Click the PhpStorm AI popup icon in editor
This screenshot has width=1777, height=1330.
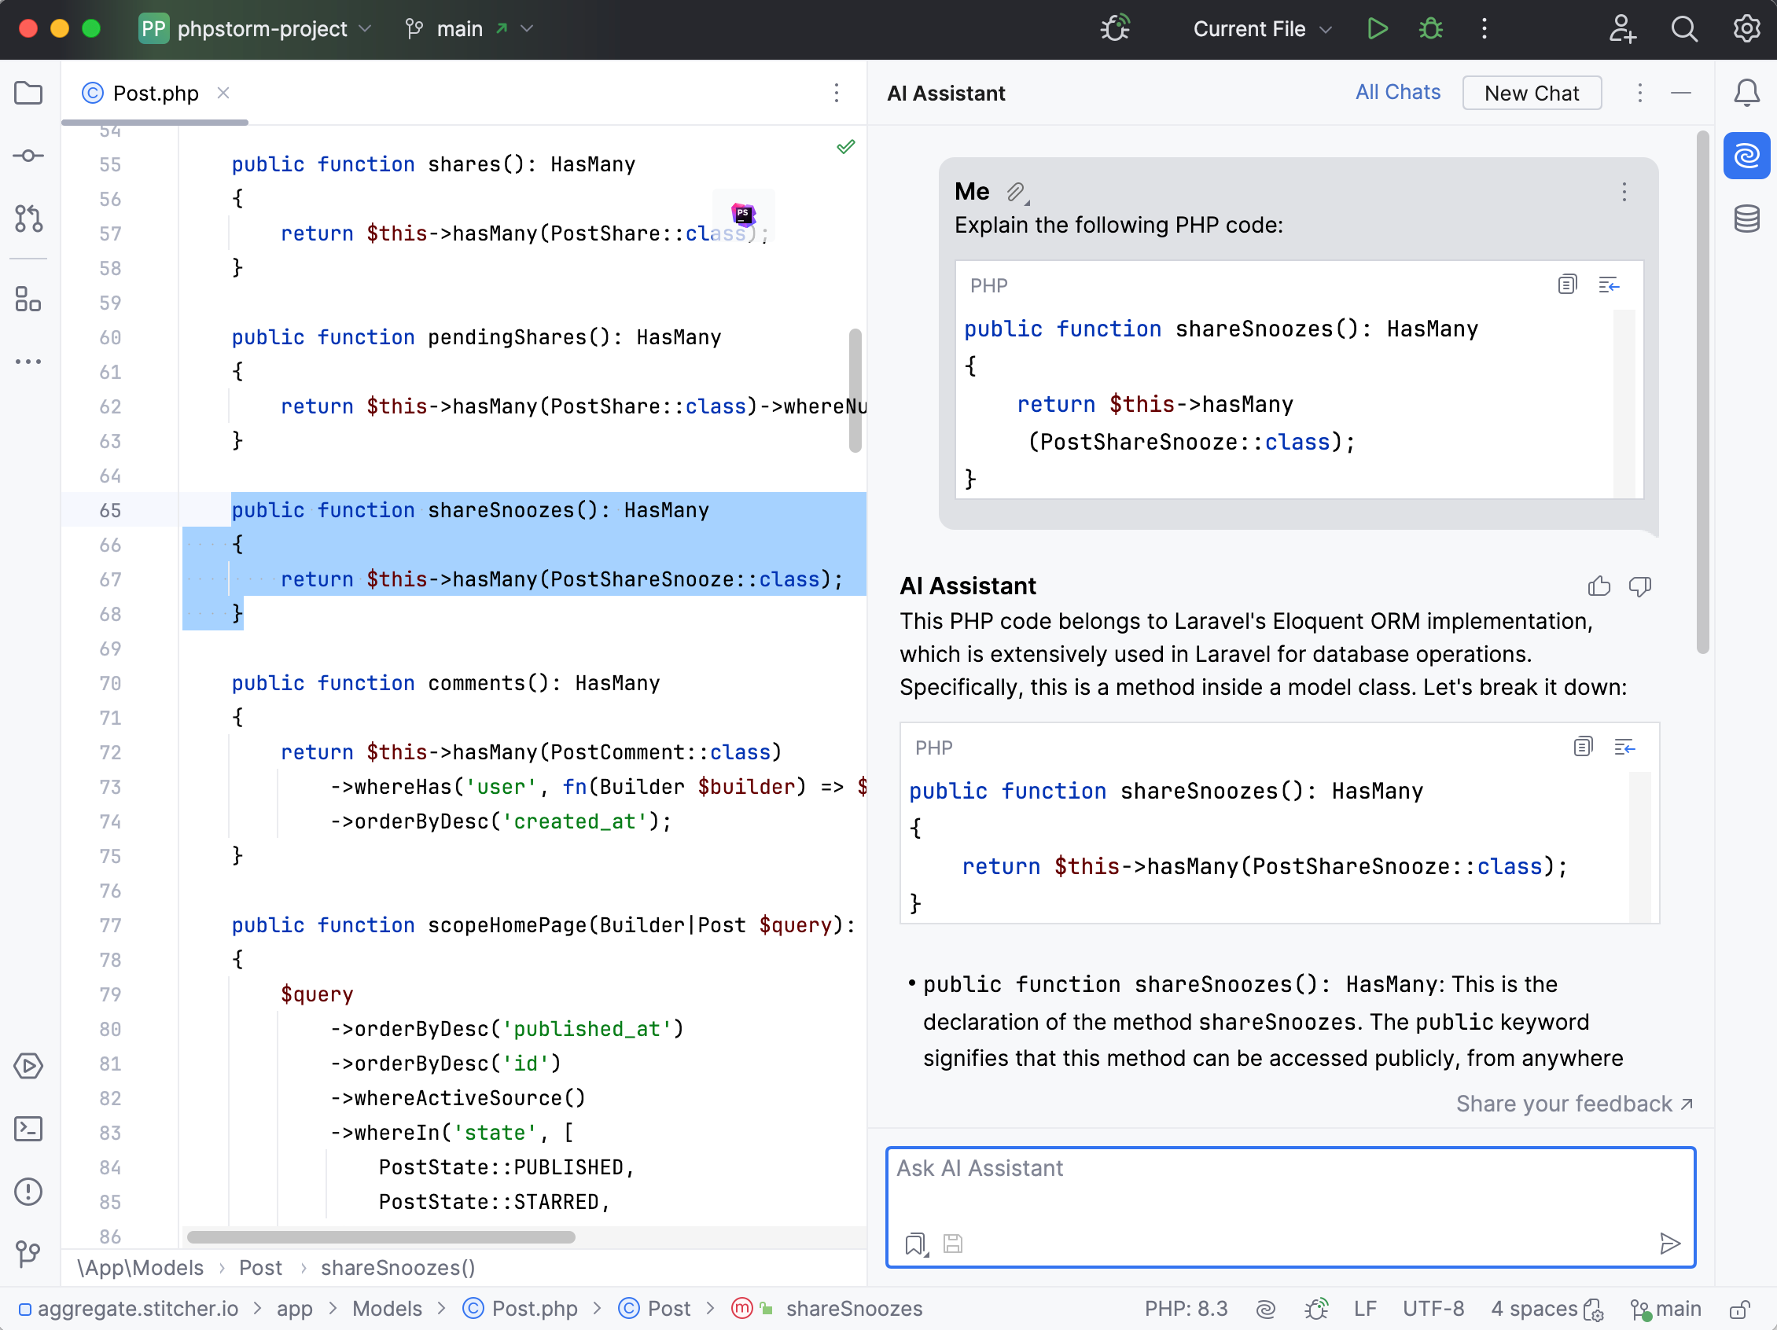[743, 215]
